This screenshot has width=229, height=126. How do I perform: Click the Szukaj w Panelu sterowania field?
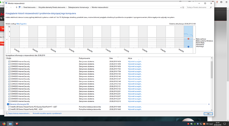[x=198, y=7]
